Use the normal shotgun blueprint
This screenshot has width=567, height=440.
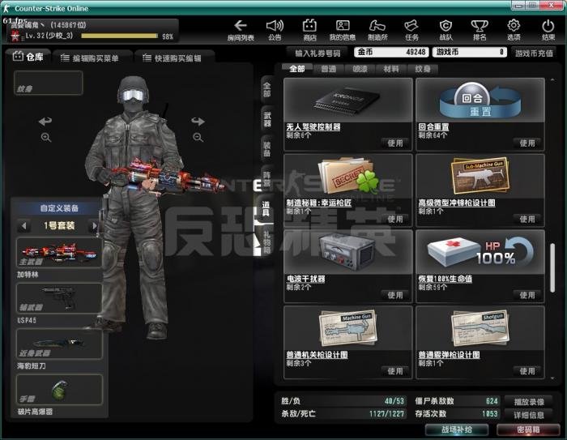pyautogui.click(x=527, y=371)
